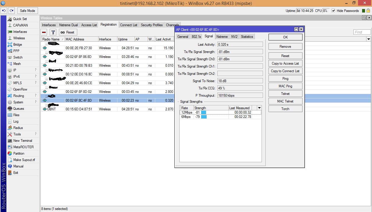Click the Find search field
Screen dimensions: 372x212
(362, 32)
